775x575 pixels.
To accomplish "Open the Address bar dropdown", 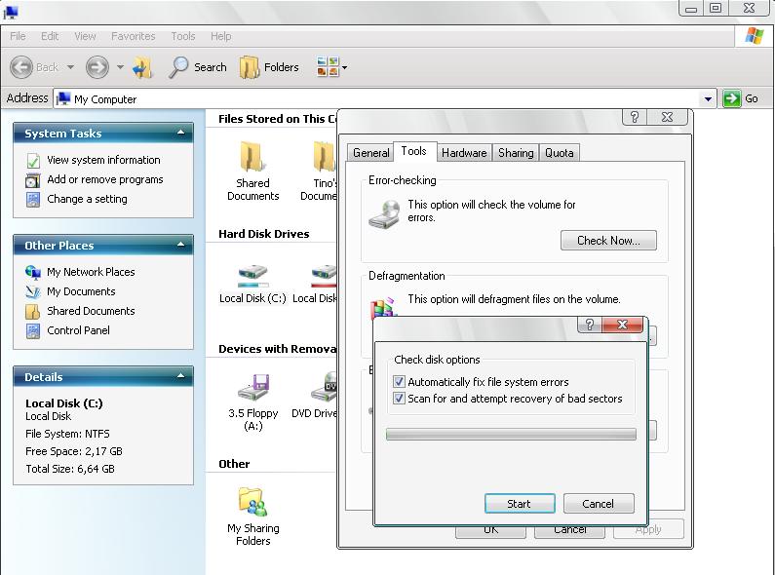I will pyautogui.click(x=709, y=98).
